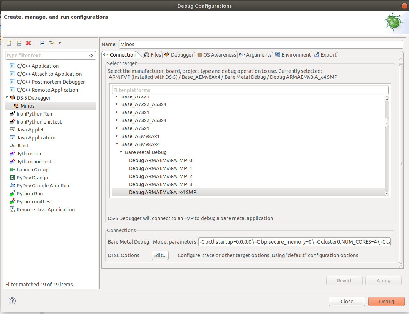Image resolution: width=409 pixels, height=314 pixels.
Task: Select the JUnit configuration type
Action: pos(23,145)
